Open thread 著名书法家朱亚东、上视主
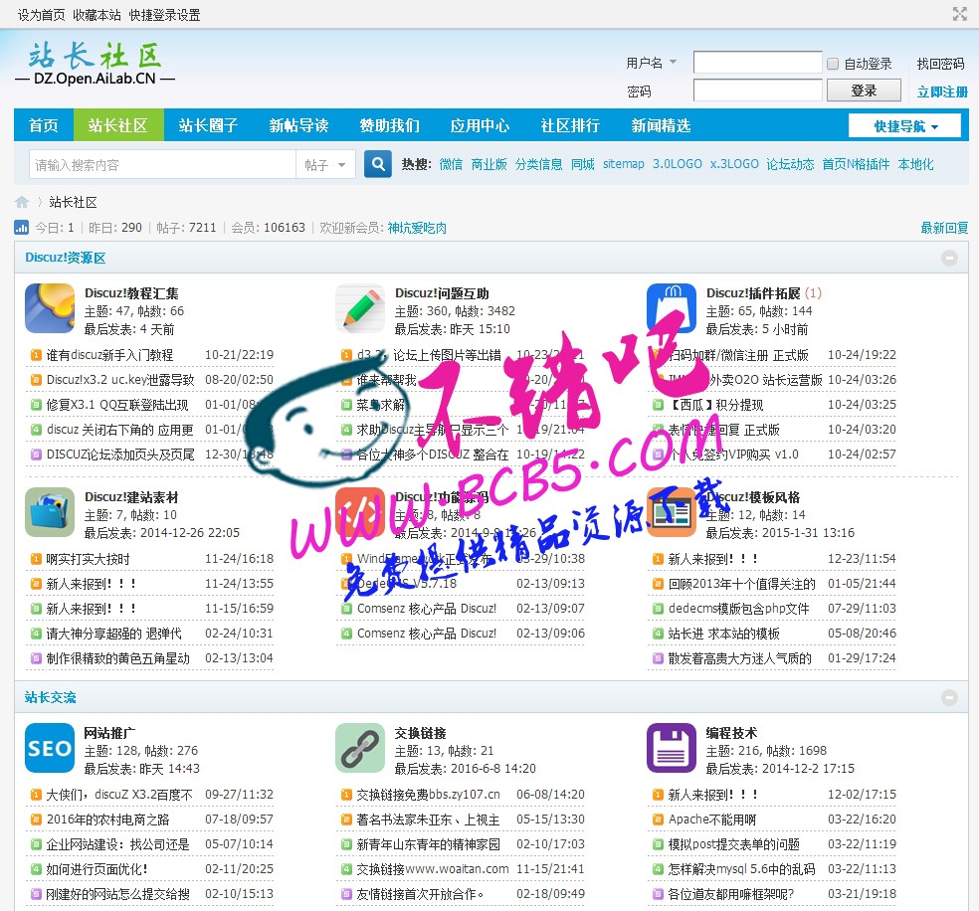 click(428, 820)
